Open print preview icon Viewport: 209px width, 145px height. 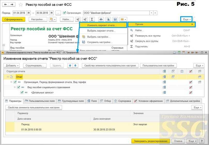(x=108, y=19)
